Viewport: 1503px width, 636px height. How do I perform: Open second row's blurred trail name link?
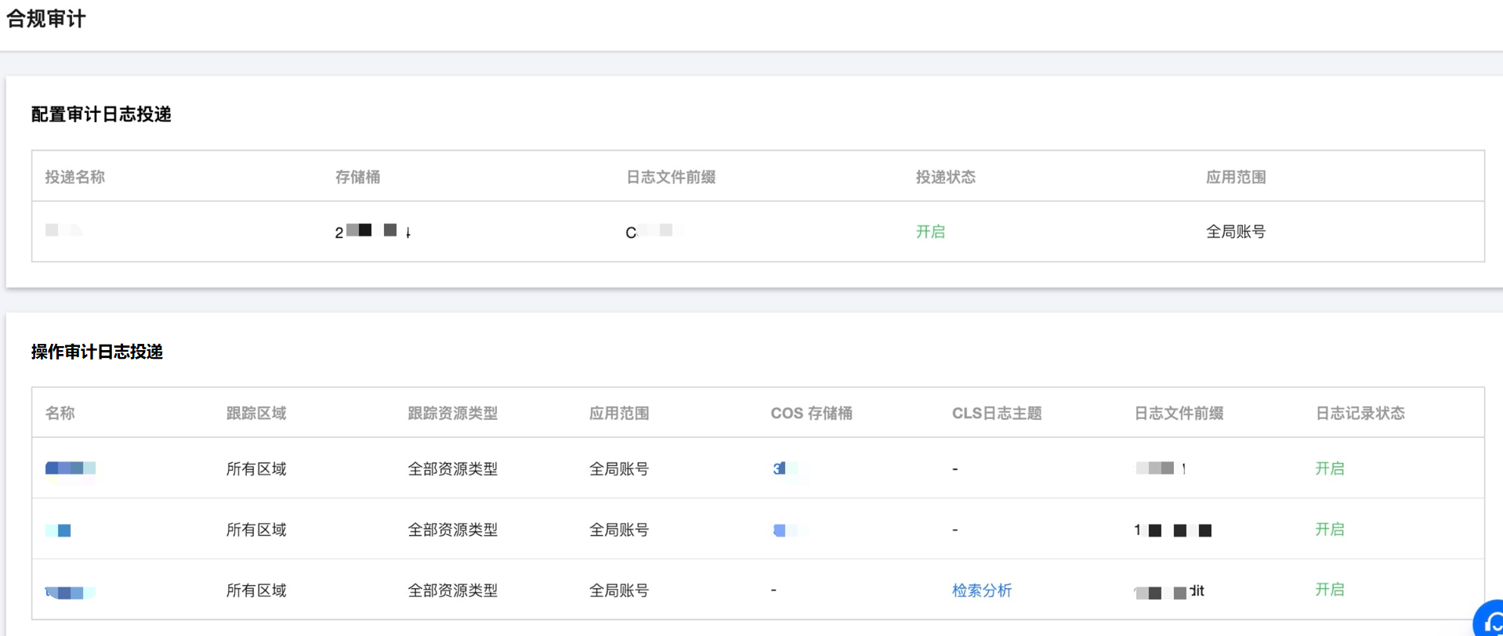59,530
